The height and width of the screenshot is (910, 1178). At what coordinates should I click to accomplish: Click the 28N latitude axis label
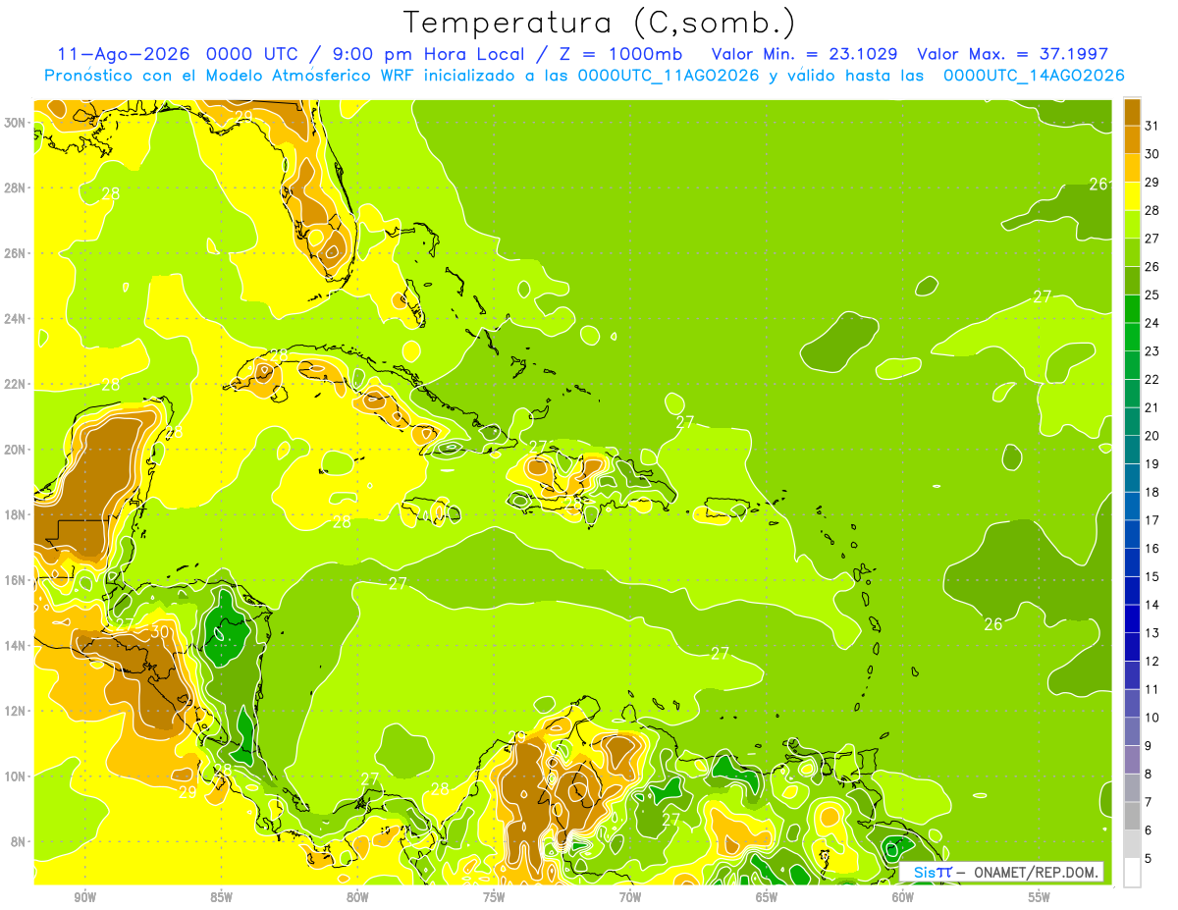[x=15, y=187]
